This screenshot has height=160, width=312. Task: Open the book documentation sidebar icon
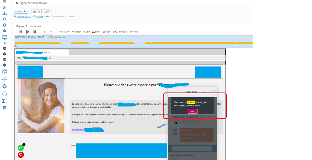[4, 108]
